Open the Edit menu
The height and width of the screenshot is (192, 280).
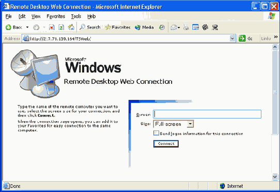pos(22,17)
